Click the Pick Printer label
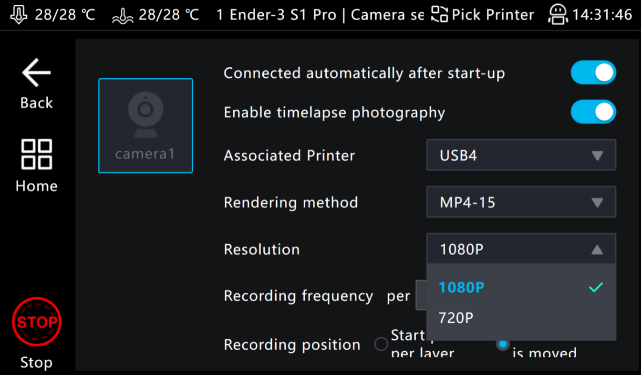 (493, 15)
